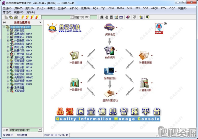Open the 设置(R) menu

[182, 8]
